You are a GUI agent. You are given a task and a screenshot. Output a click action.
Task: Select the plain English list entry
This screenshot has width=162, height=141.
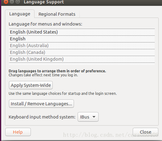(82, 39)
